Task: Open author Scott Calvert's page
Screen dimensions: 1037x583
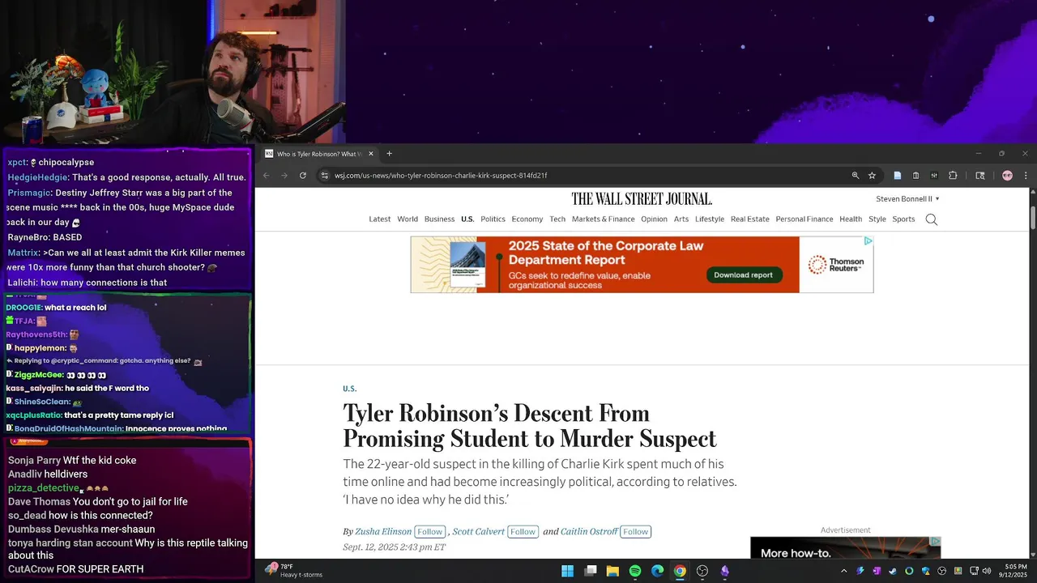Action: 478,532
